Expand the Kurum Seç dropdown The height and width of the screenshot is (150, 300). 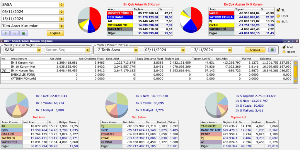[x=88, y=50]
